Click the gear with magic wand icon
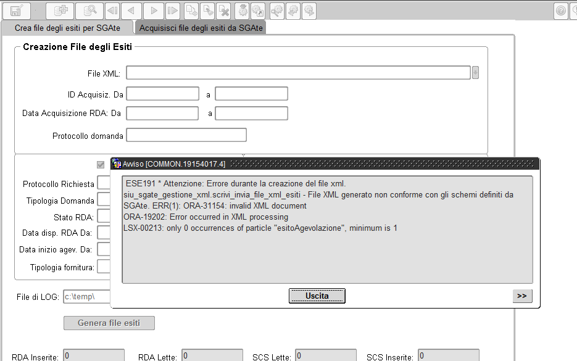Screen dimensions: 577x361 (x=277, y=10)
